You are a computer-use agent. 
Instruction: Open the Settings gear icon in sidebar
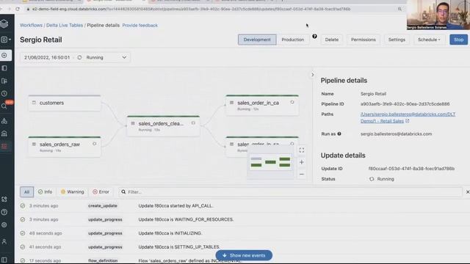click(x=4, y=225)
